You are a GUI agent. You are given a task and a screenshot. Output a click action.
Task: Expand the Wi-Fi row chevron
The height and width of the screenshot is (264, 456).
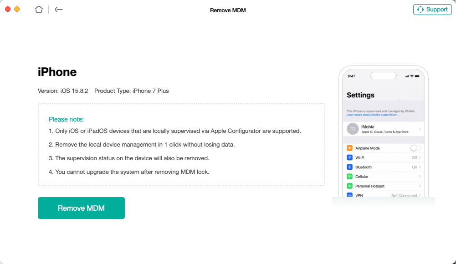(420, 157)
